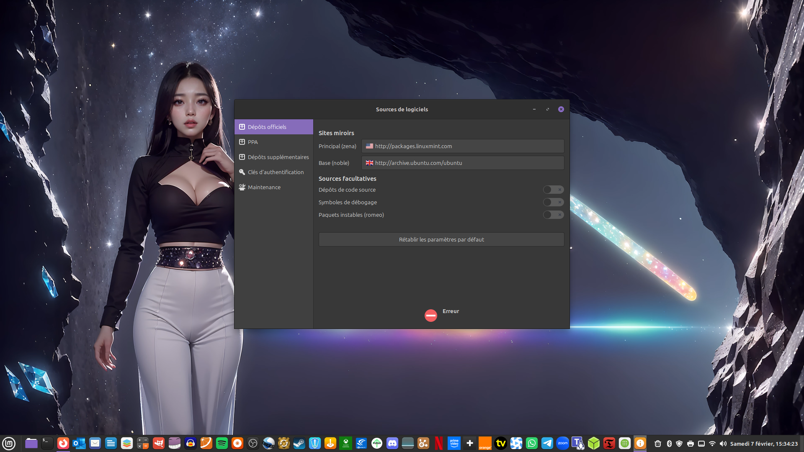
Task: Click the Clés d'authentification key icon
Action: [x=242, y=172]
